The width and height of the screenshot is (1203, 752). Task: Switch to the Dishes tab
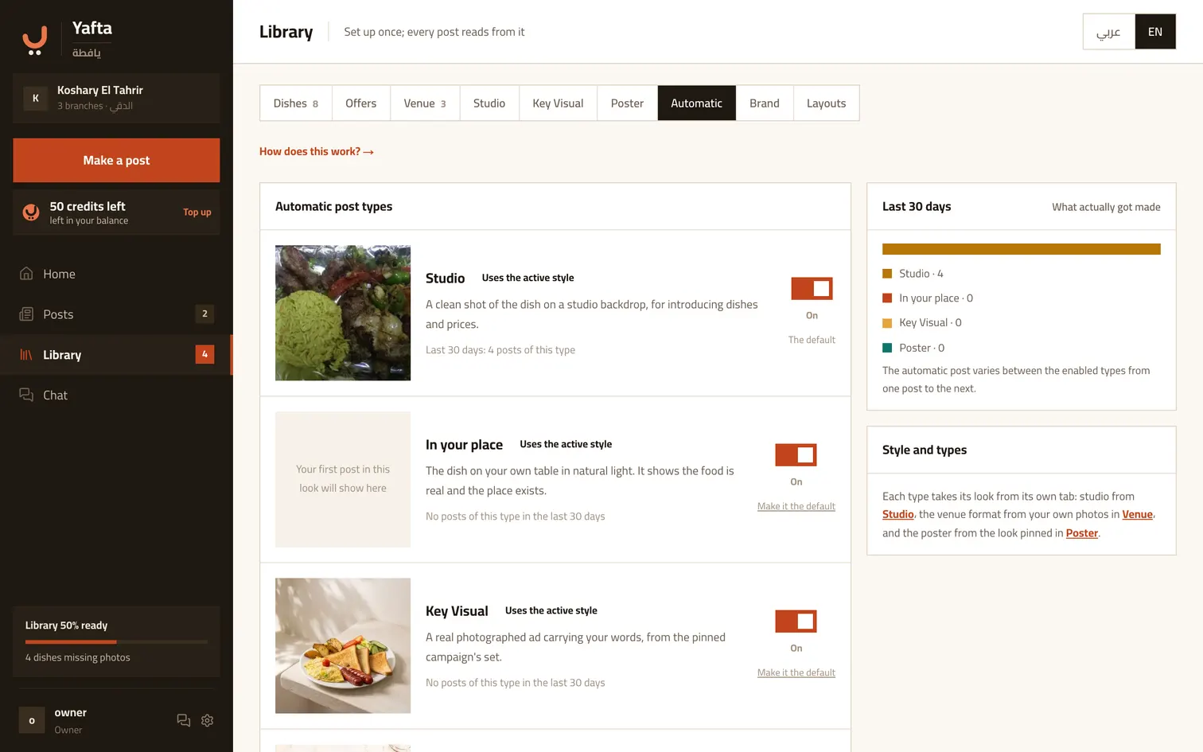[x=296, y=103]
